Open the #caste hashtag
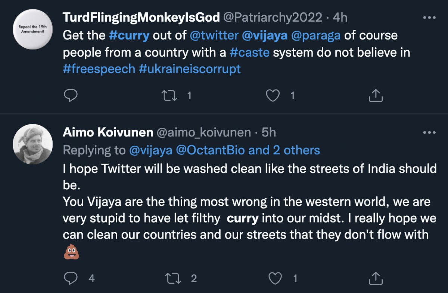 [249, 52]
